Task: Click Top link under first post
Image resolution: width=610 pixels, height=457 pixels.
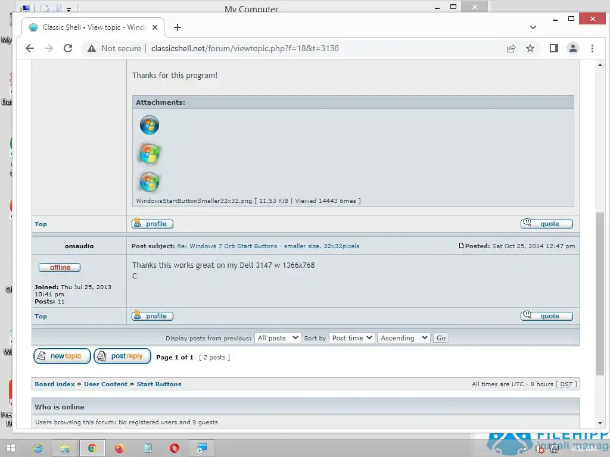Action: (x=41, y=224)
